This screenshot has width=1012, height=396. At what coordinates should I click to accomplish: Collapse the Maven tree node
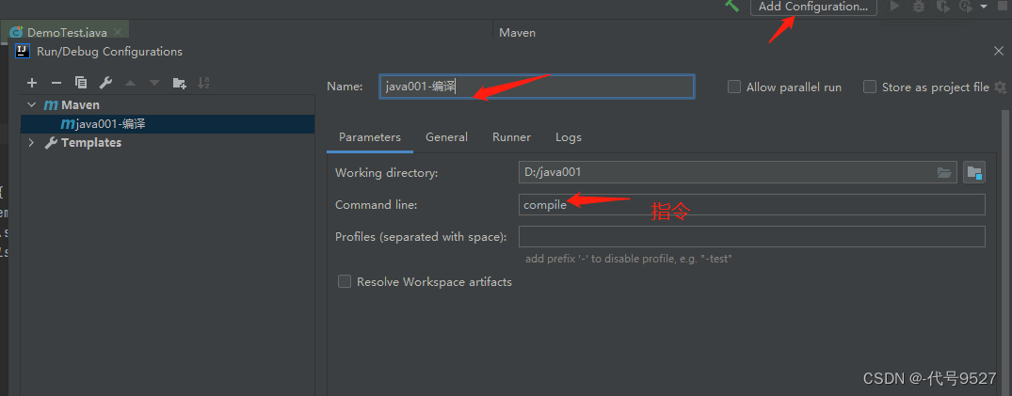(31, 104)
